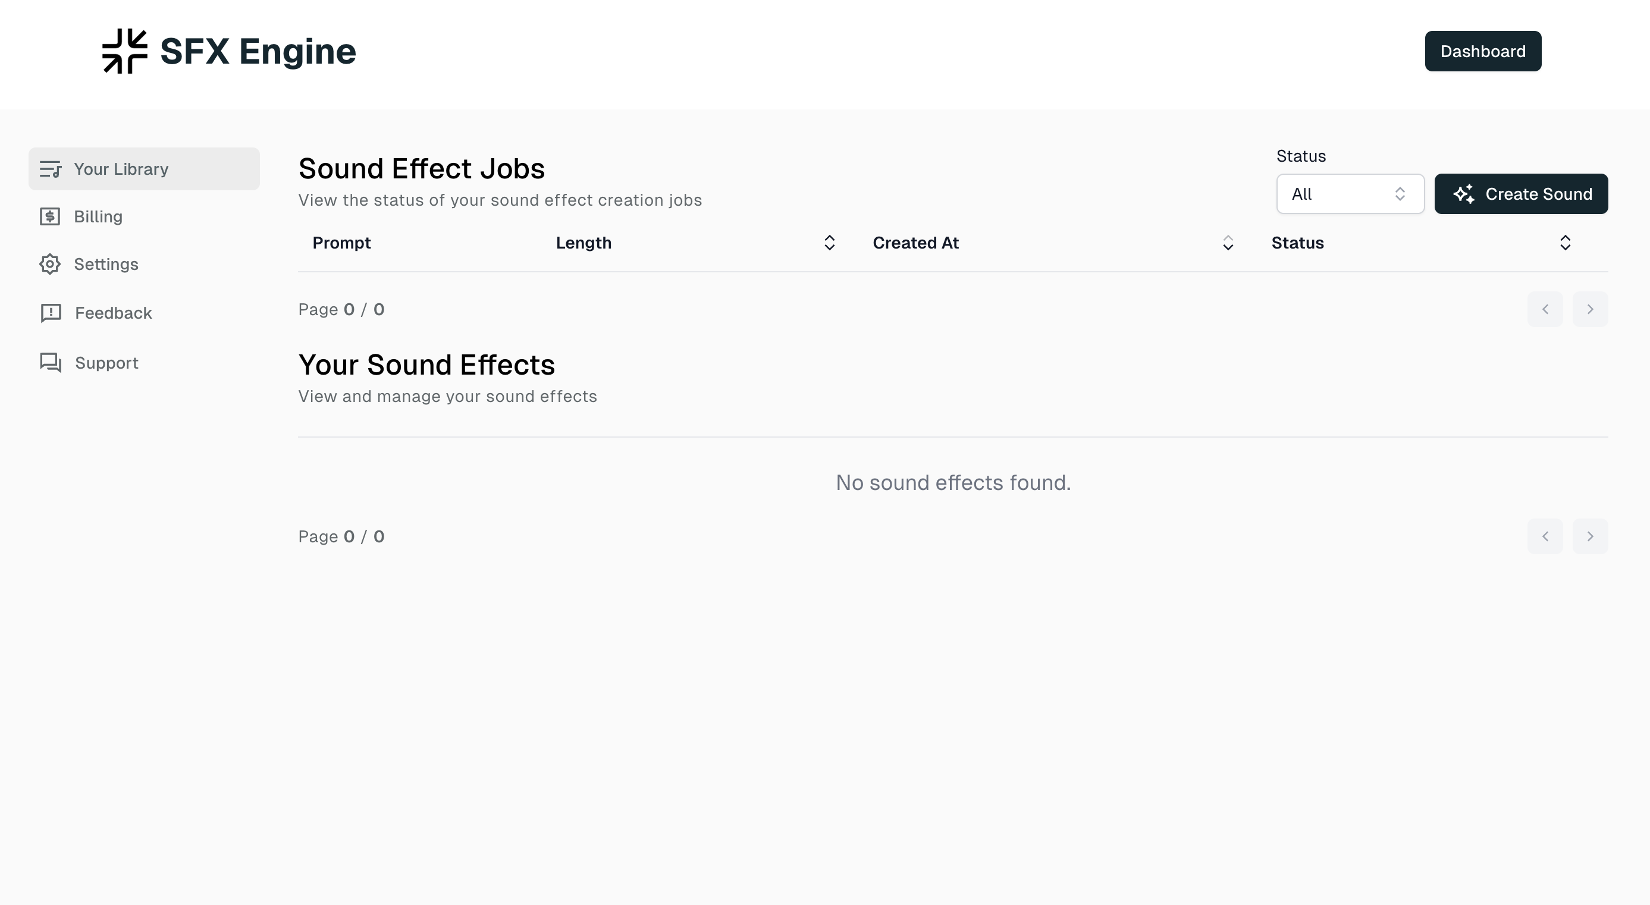The width and height of the screenshot is (1650, 905).
Task: Click the Billing dollar icon
Action: click(50, 216)
